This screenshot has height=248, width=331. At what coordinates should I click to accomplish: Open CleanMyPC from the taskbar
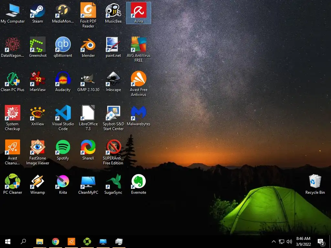[x=103, y=242]
